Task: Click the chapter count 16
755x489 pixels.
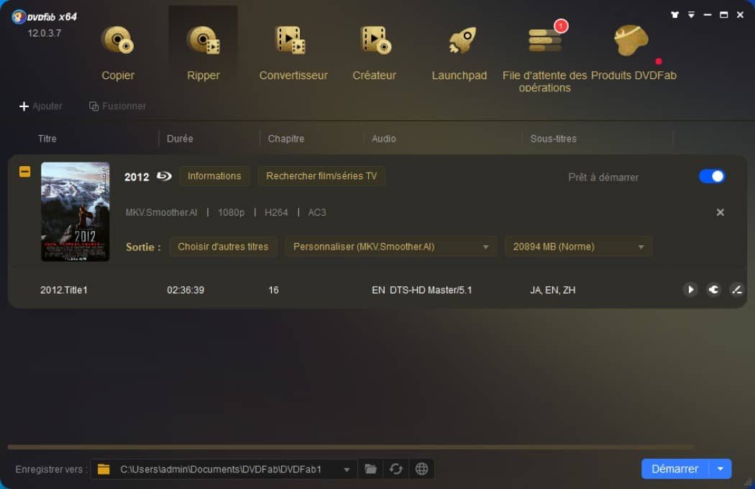Action: click(273, 290)
